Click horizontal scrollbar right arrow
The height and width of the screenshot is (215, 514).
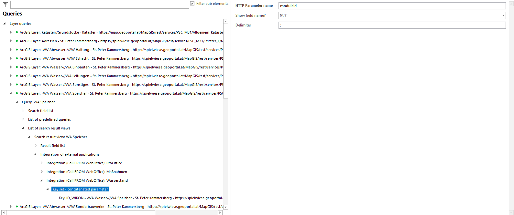220,212
